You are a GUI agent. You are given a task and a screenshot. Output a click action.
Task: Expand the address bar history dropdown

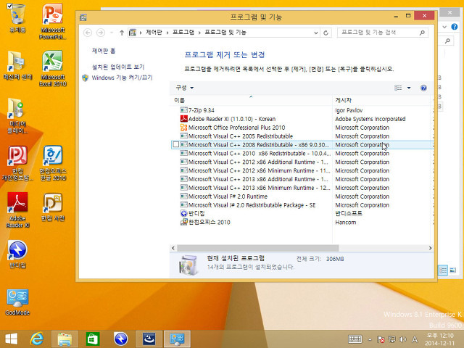click(316, 33)
